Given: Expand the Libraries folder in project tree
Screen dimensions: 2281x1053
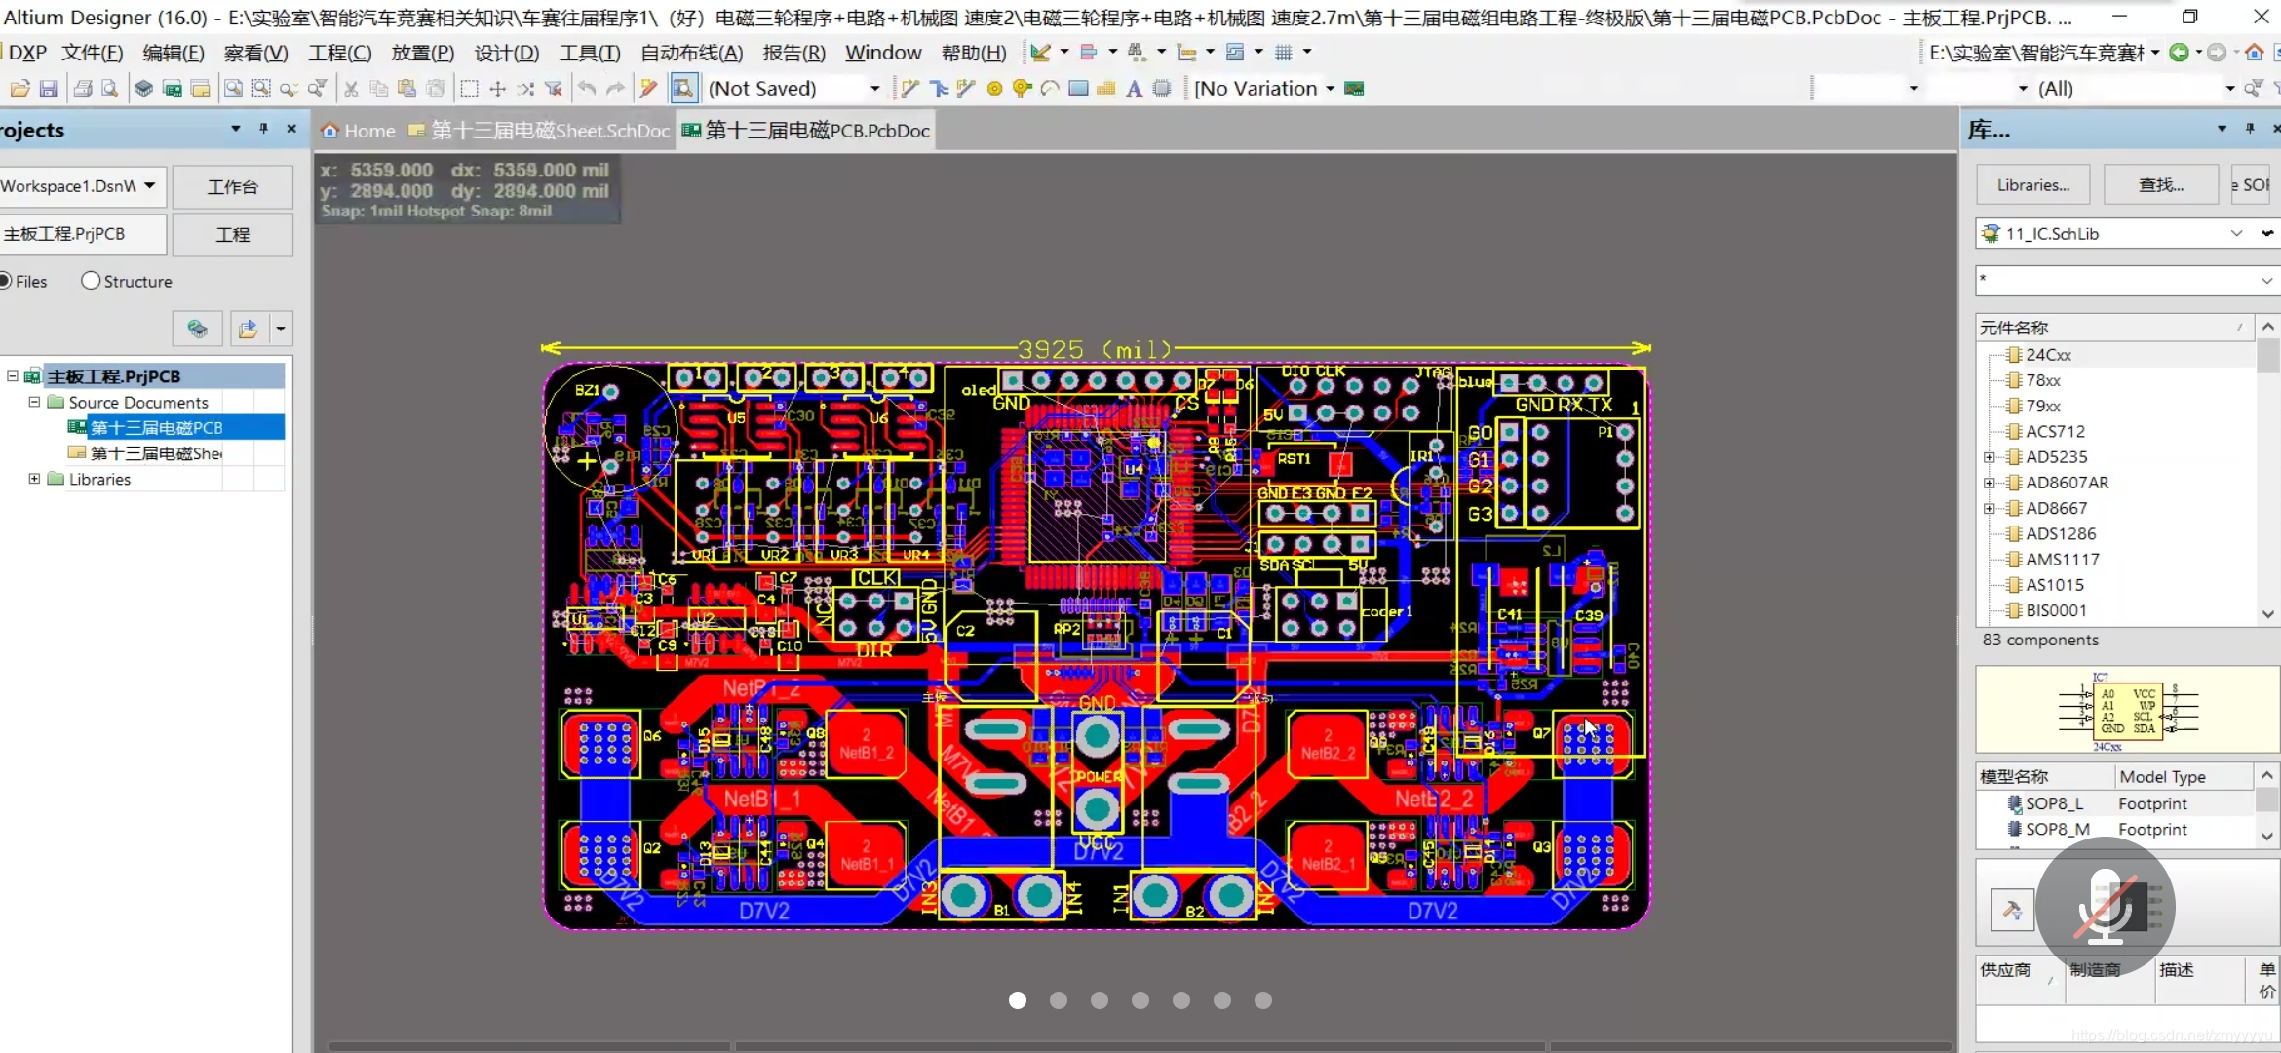Looking at the screenshot, I should coord(34,479).
